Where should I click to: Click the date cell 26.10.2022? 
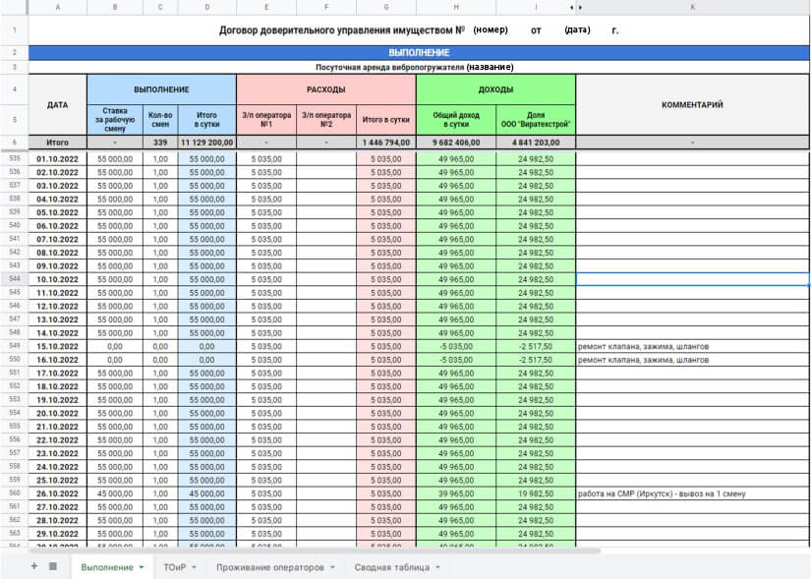[x=57, y=493]
